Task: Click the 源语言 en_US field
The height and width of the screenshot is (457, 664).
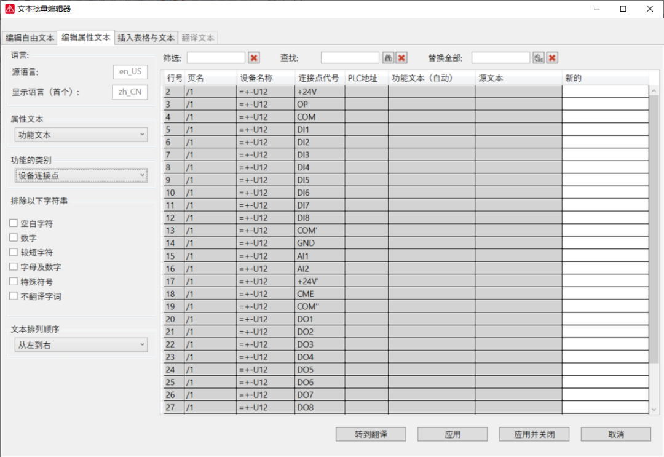Action: pos(130,71)
